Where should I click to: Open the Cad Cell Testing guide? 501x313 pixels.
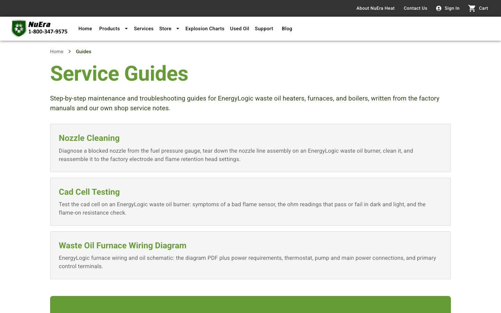pos(89,192)
